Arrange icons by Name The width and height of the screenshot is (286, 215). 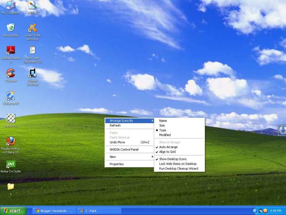pyautogui.click(x=179, y=121)
